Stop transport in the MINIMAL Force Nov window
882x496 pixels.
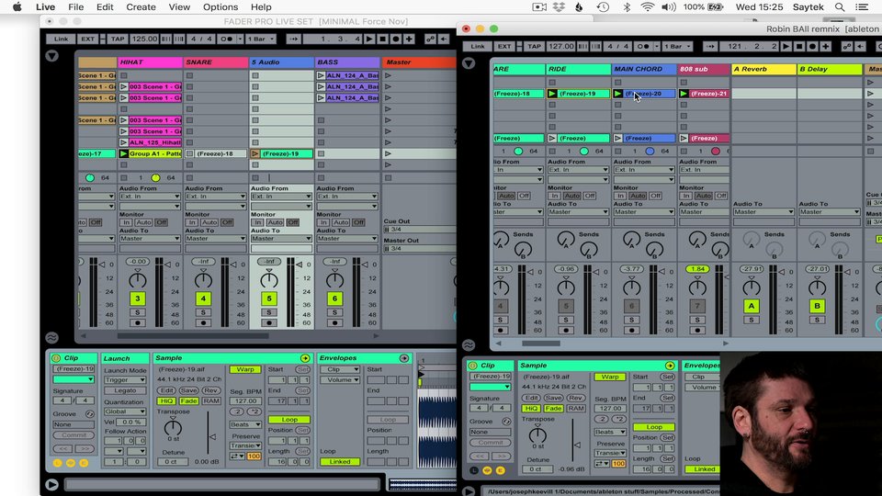[382, 39]
